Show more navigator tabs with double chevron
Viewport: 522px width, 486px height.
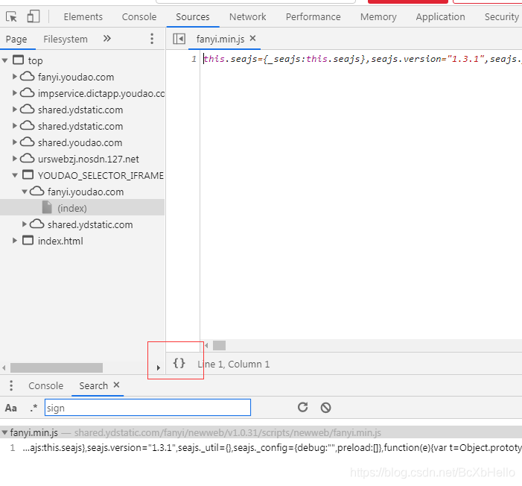(107, 39)
